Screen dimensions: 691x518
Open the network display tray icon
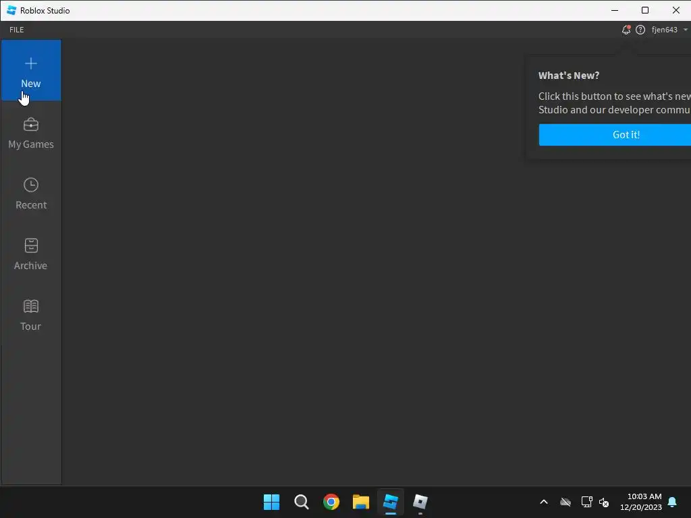click(x=586, y=502)
